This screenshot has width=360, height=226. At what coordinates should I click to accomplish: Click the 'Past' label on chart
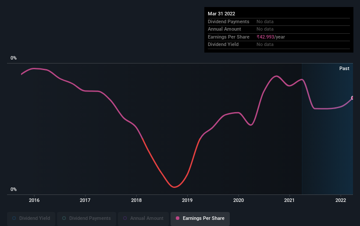(x=344, y=68)
